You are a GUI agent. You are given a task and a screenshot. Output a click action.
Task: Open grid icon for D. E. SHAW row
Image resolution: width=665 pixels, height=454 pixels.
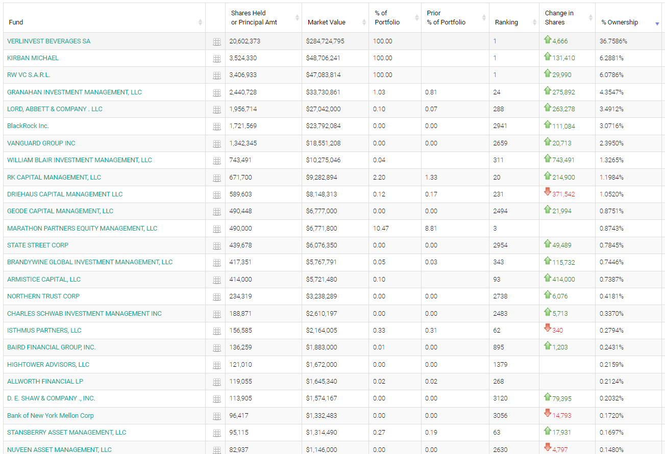click(216, 399)
